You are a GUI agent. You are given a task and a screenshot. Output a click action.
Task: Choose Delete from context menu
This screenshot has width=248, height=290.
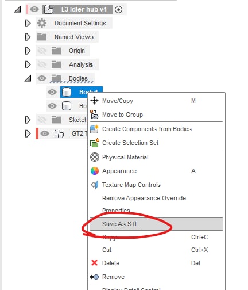tap(156, 263)
